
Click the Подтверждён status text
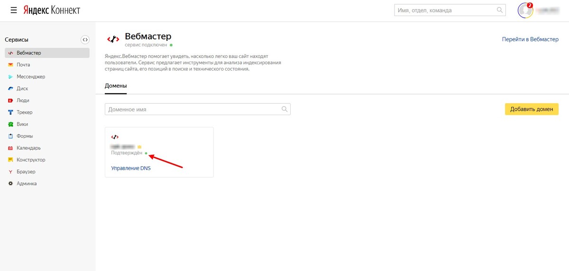[x=127, y=153]
